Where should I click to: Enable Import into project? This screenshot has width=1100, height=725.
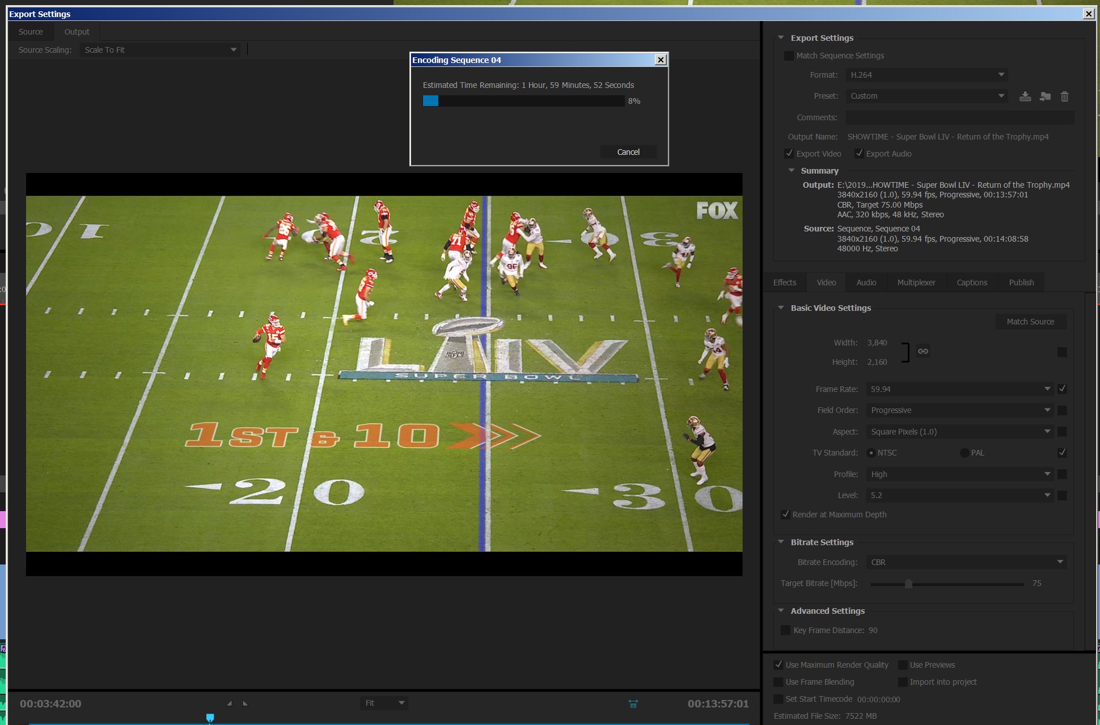point(903,681)
